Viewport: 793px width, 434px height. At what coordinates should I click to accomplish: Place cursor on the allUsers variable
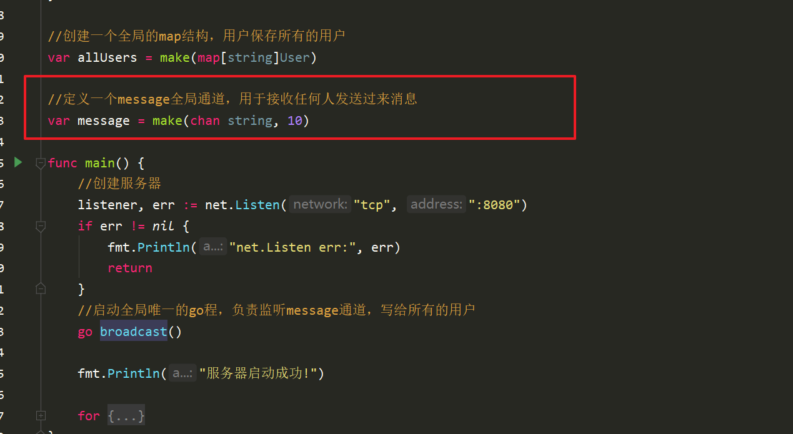(107, 58)
